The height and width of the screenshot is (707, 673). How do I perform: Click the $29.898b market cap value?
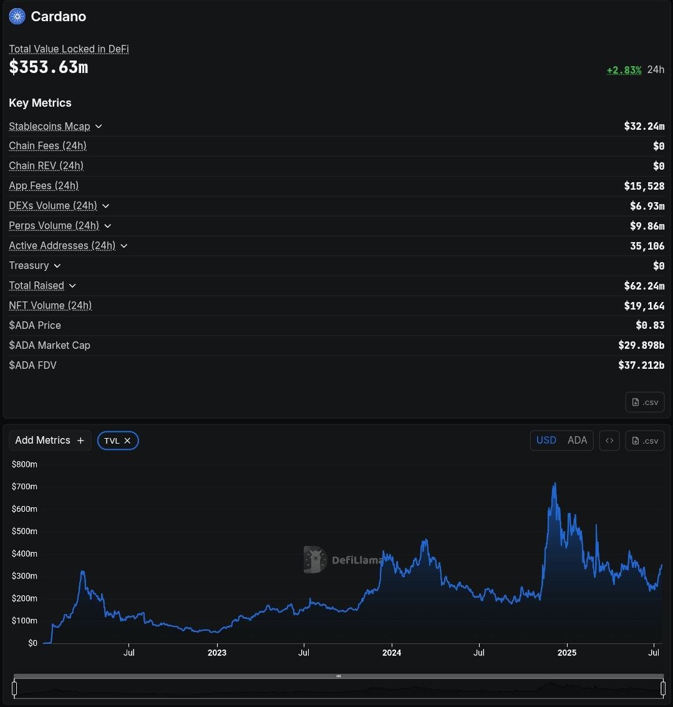tap(641, 345)
